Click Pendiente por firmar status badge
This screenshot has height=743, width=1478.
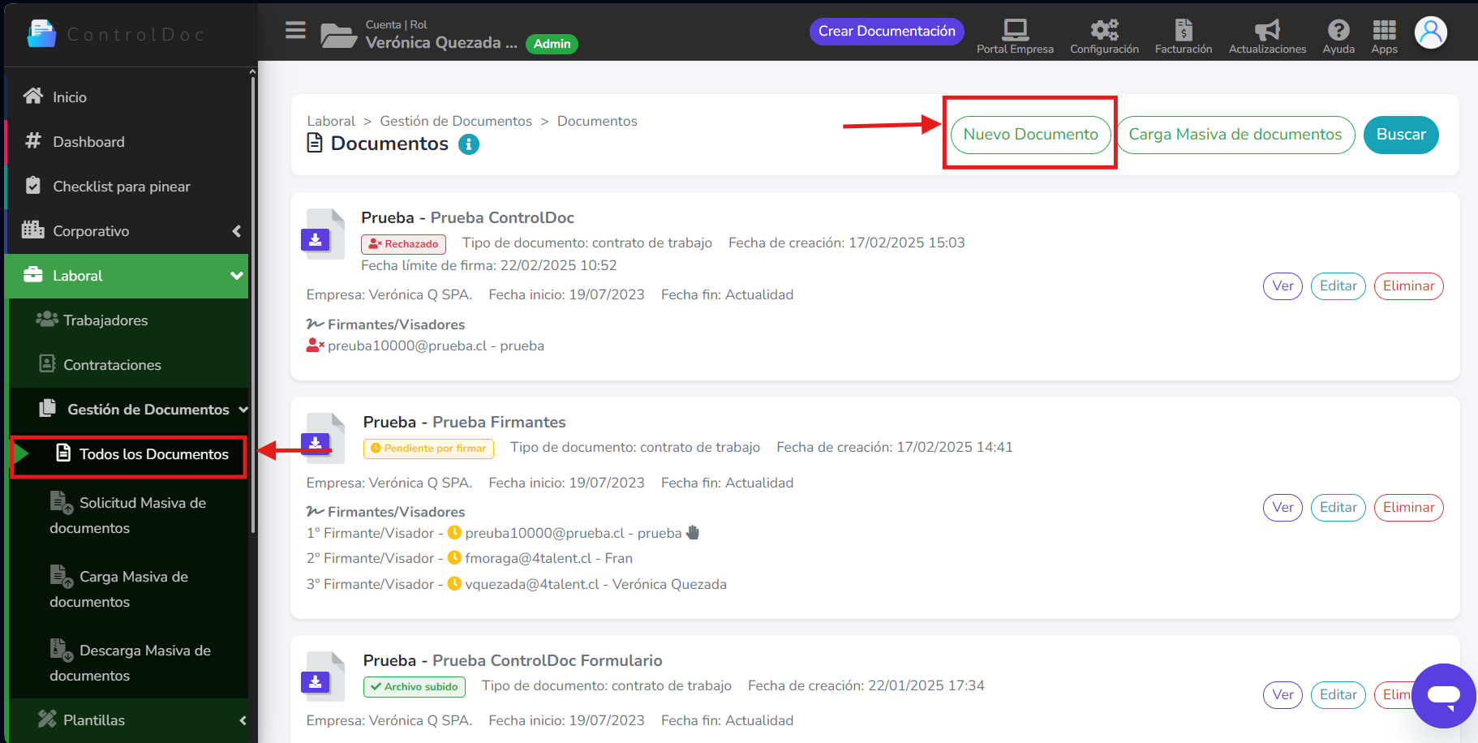(428, 448)
